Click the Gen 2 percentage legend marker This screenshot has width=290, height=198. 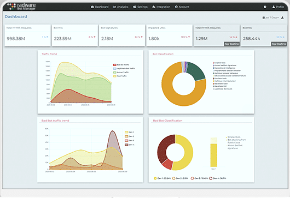pyautogui.click(x=173, y=178)
